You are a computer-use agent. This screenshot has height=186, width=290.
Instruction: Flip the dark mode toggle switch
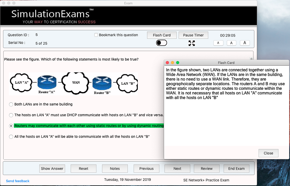(161, 42)
